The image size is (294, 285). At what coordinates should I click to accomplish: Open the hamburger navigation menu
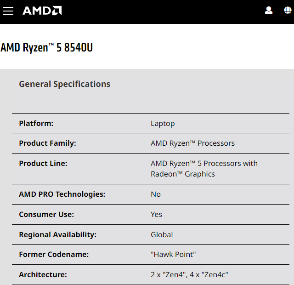pyautogui.click(x=8, y=11)
